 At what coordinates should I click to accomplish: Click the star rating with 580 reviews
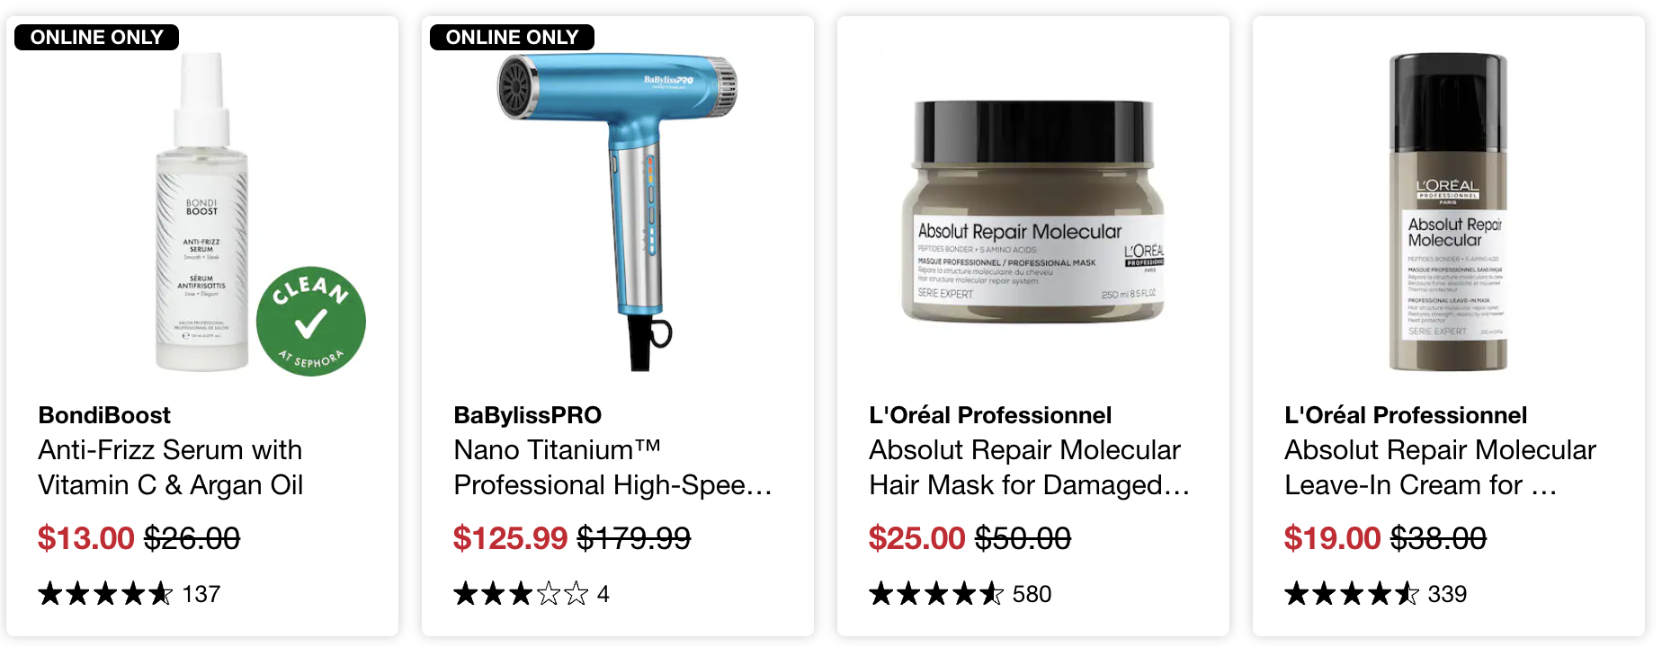961,594
